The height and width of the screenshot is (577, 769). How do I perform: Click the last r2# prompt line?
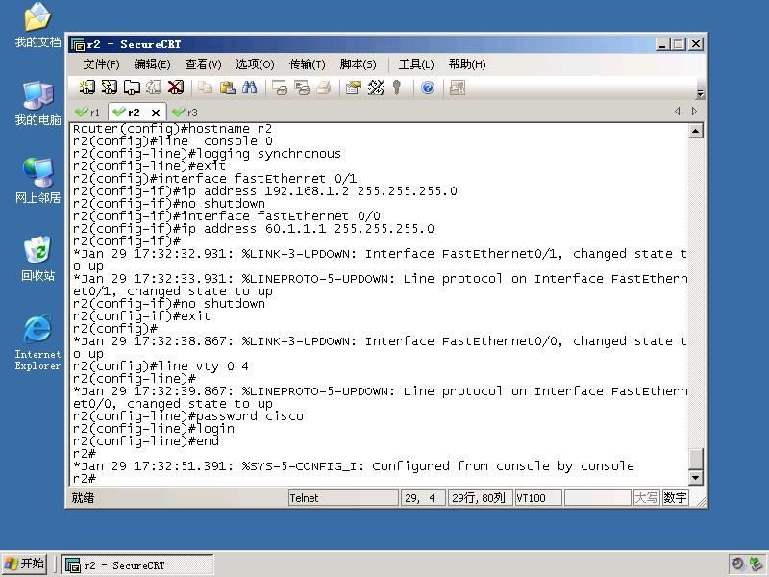[x=85, y=478]
